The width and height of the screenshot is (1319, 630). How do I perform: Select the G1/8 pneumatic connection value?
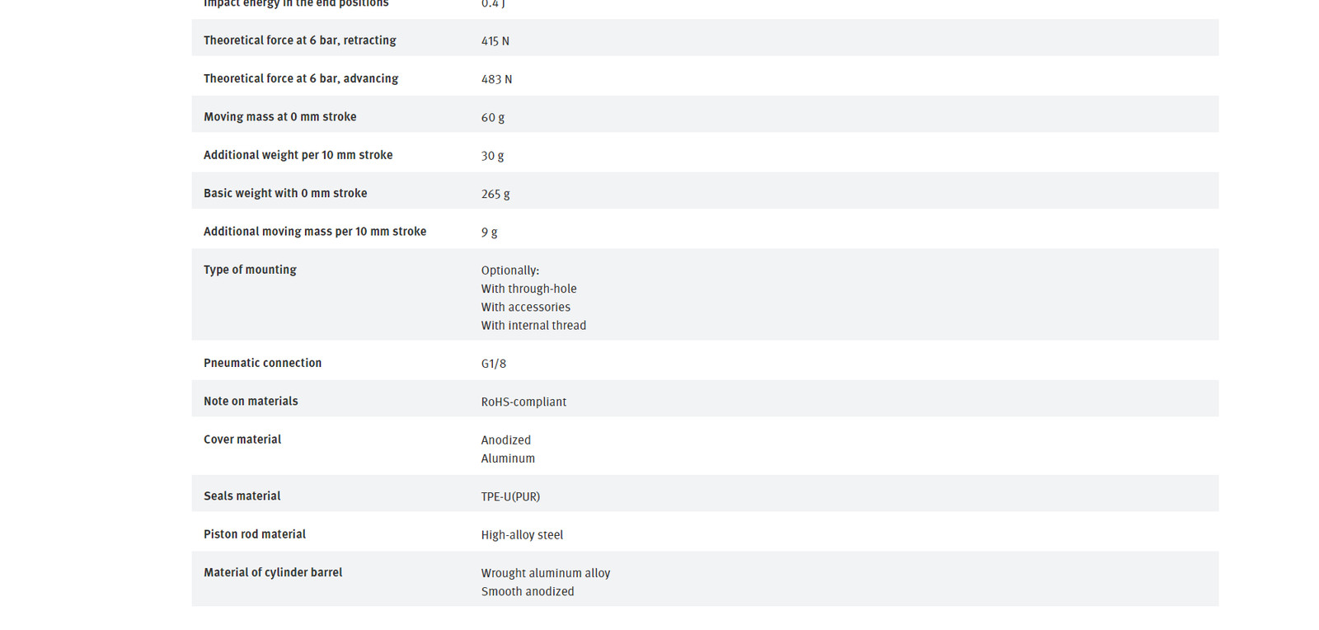pyautogui.click(x=494, y=364)
